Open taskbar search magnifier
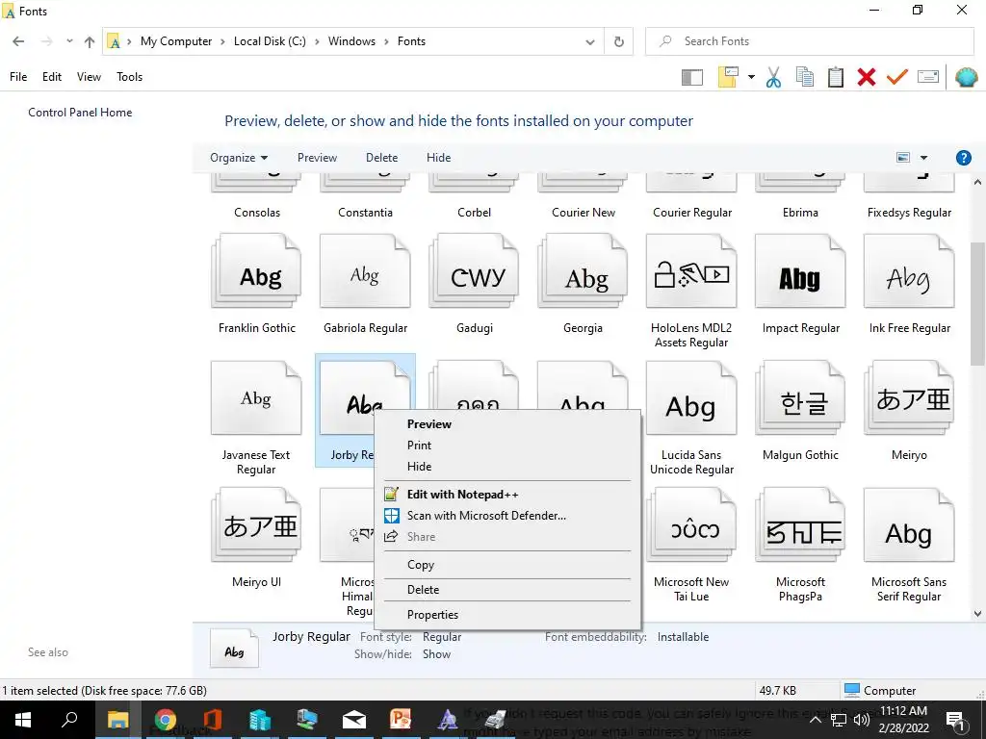This screenshot has width=986, height=739. (69, 719)
